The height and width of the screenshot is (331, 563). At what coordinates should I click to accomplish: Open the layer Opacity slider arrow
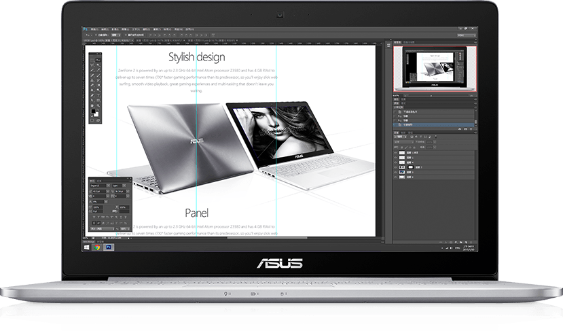click(x=435, y=142)
